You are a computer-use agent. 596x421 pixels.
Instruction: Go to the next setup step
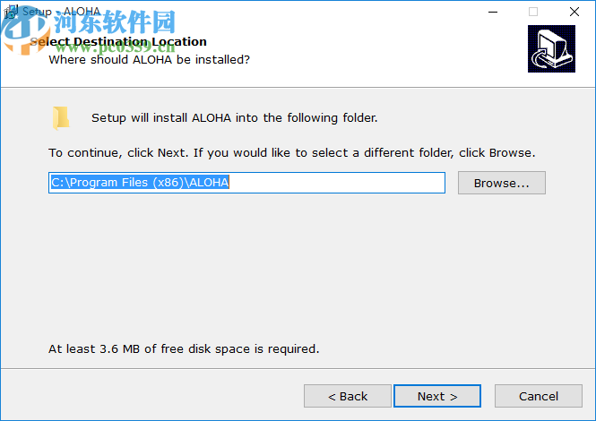(x=436, y=396)
